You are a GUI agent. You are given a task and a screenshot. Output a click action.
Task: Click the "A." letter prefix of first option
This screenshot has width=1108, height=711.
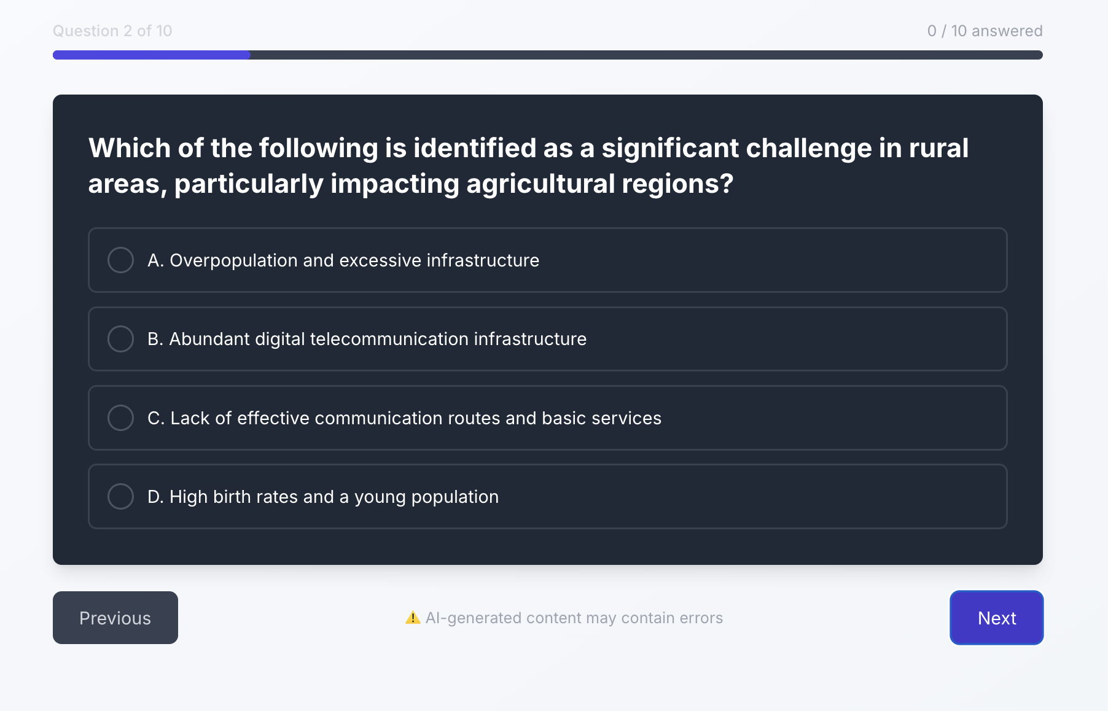[155, 260]
